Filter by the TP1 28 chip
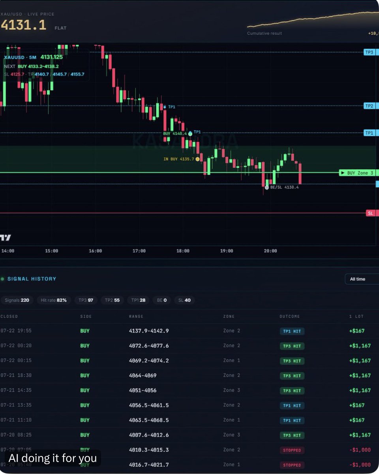Image resolution: width=379 pixels, height=474 pixels. 138,300
